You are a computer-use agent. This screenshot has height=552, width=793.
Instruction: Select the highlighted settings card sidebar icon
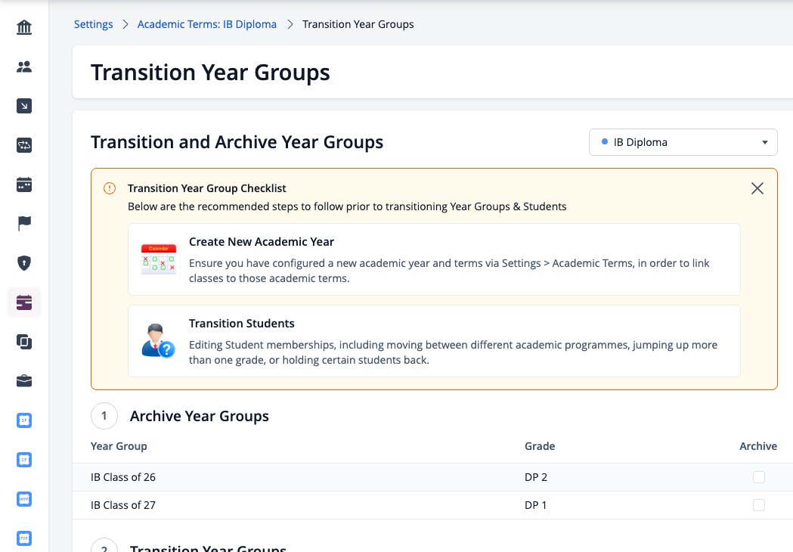(23, 302)
